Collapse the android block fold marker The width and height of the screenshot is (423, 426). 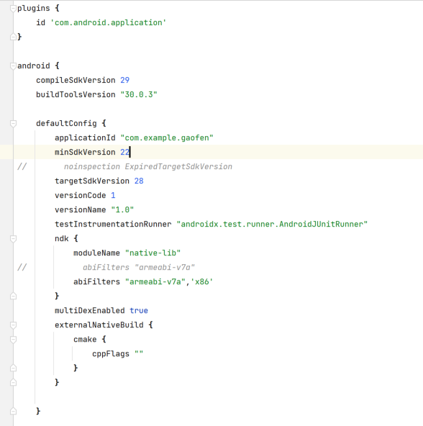coord(13,66)
